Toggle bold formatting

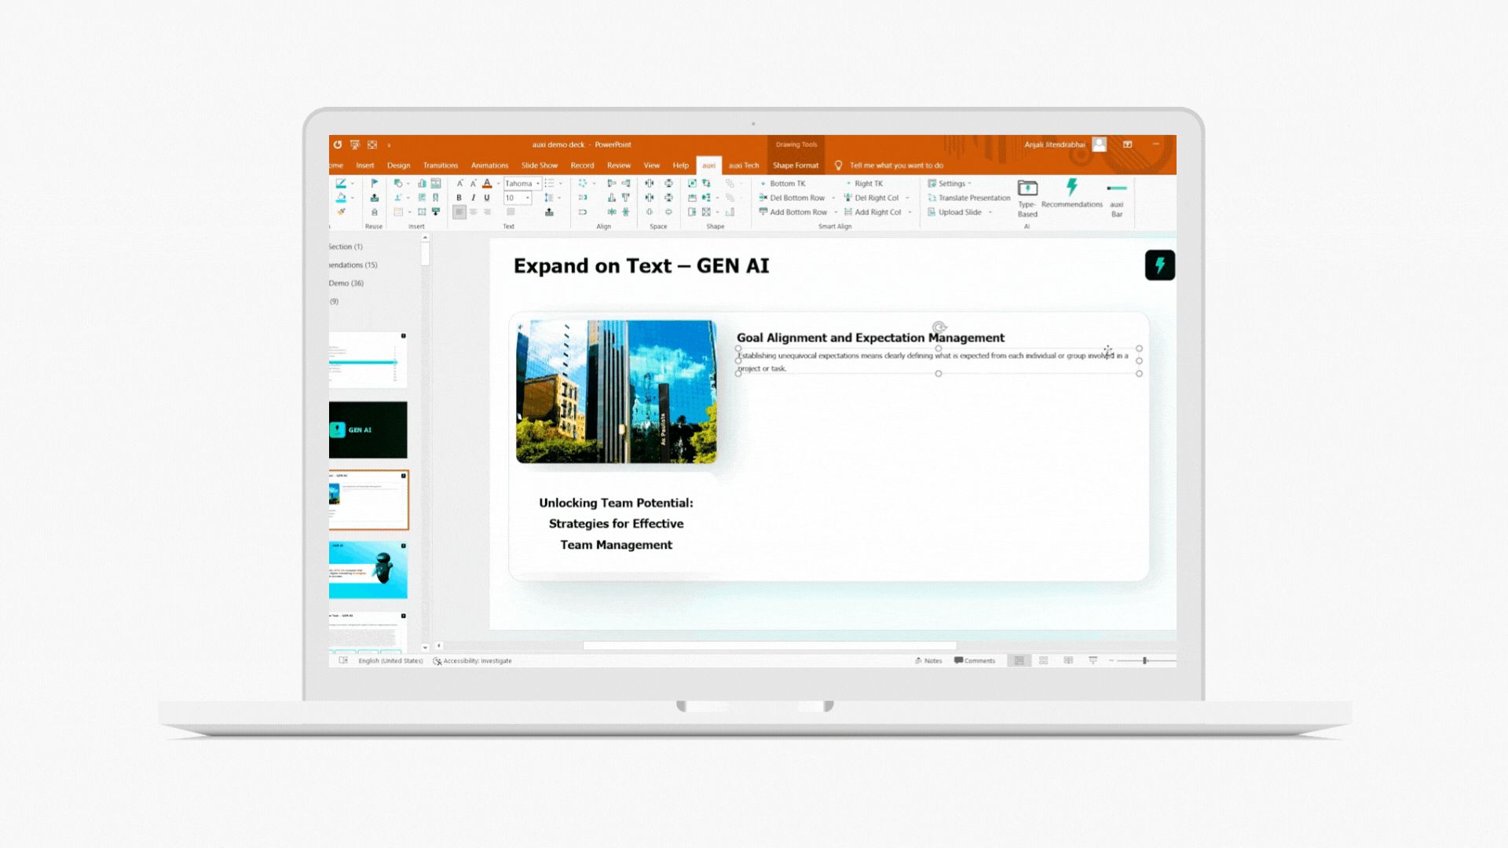tap(459, 198)
